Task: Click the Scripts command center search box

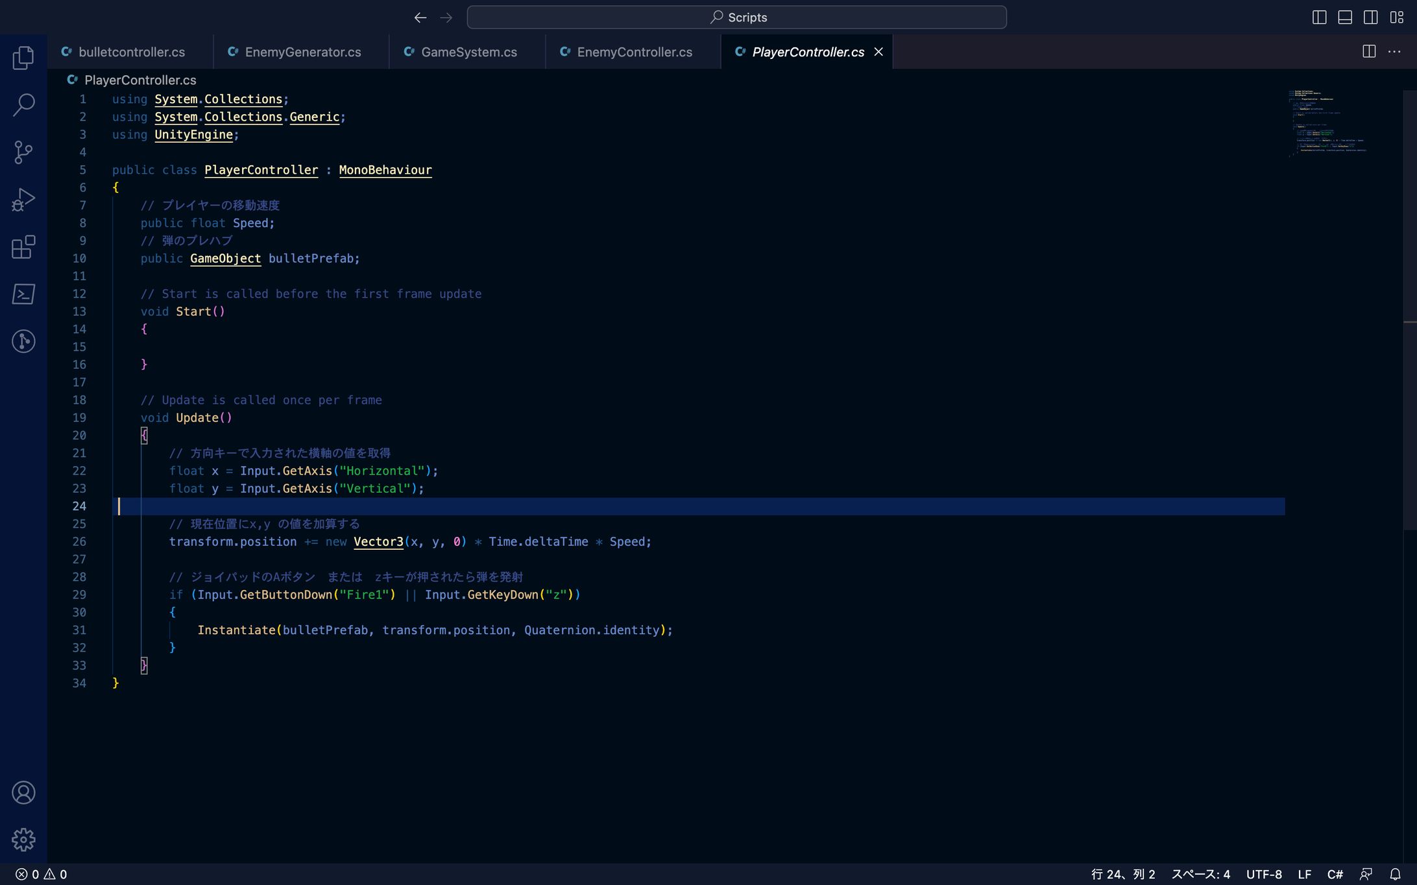Action: click(x=736, y=18)
